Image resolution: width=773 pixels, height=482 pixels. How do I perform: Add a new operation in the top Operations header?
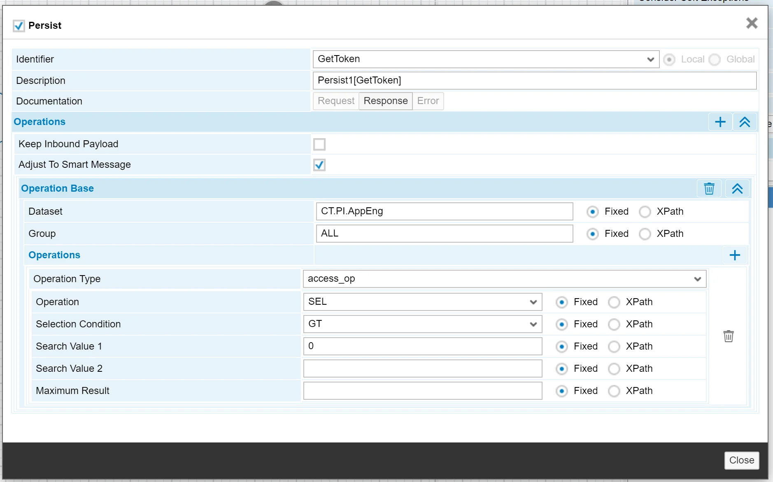point(720,122)
